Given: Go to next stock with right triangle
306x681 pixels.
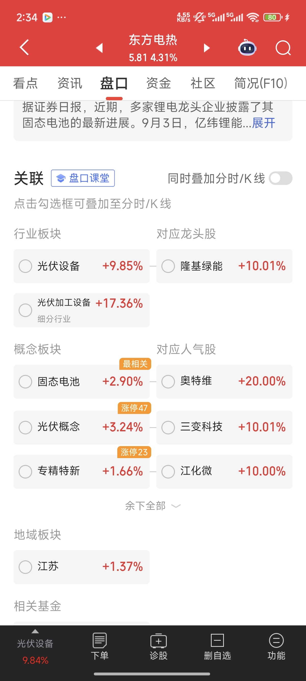Looking at the screenshot, I should (207, 48).
